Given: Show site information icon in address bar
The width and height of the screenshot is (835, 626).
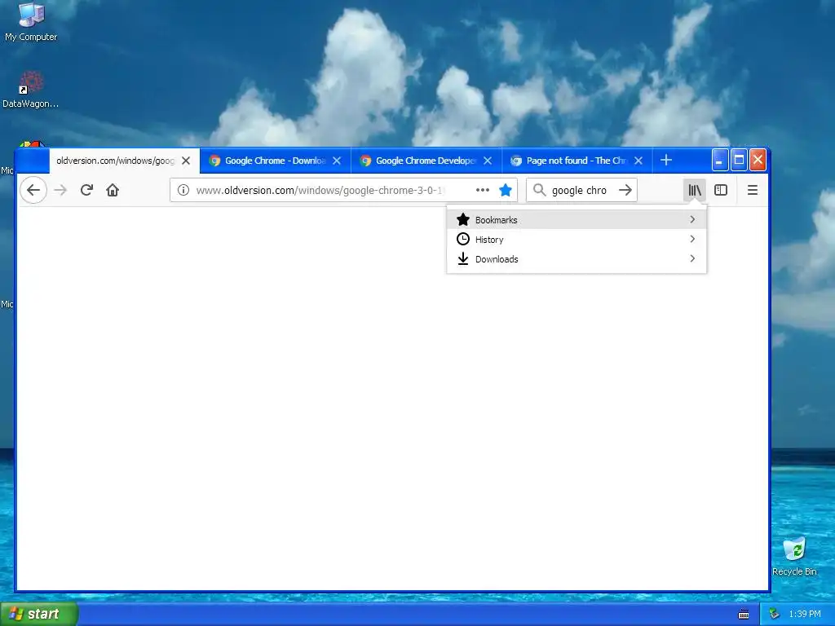Looking at the screenshot, I should (183, 190).
